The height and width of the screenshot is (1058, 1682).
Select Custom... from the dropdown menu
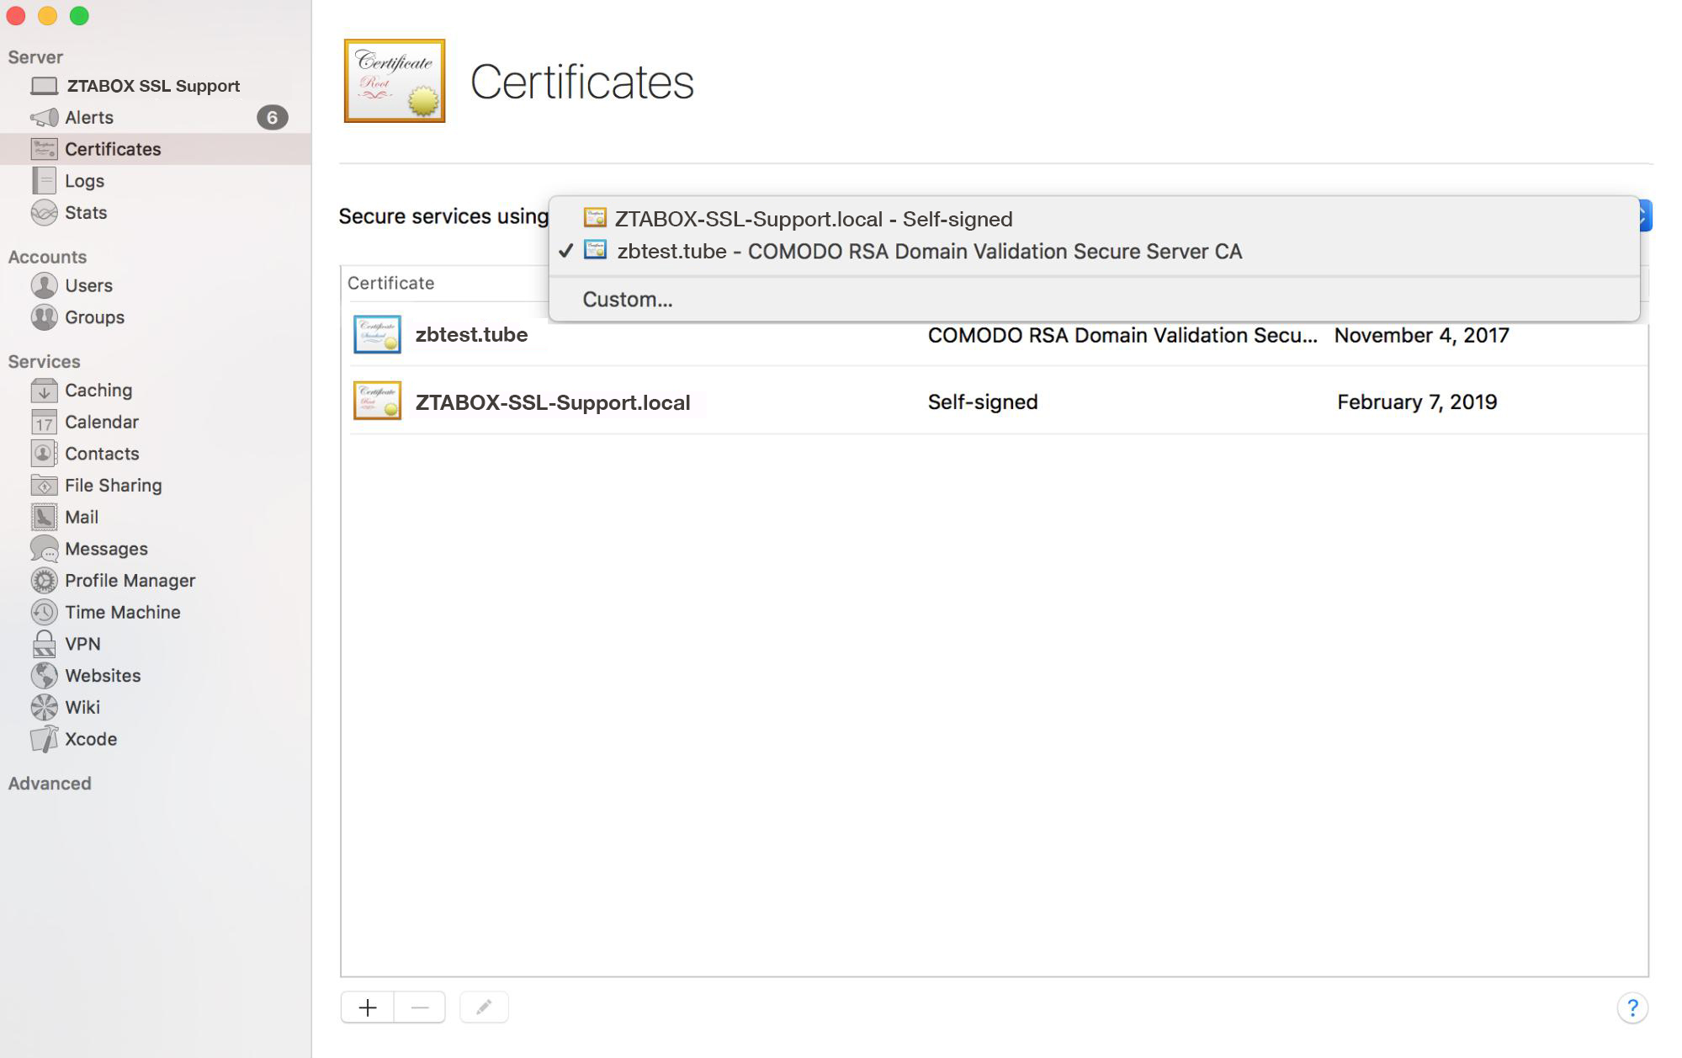627,300
